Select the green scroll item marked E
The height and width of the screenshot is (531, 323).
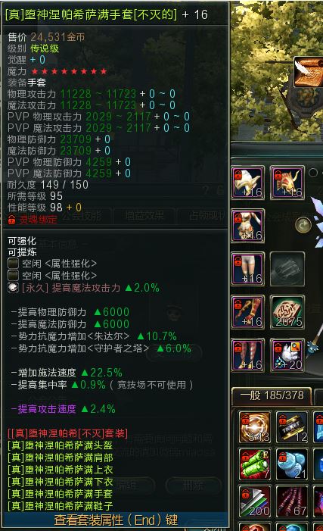click(x=255, y=464)
